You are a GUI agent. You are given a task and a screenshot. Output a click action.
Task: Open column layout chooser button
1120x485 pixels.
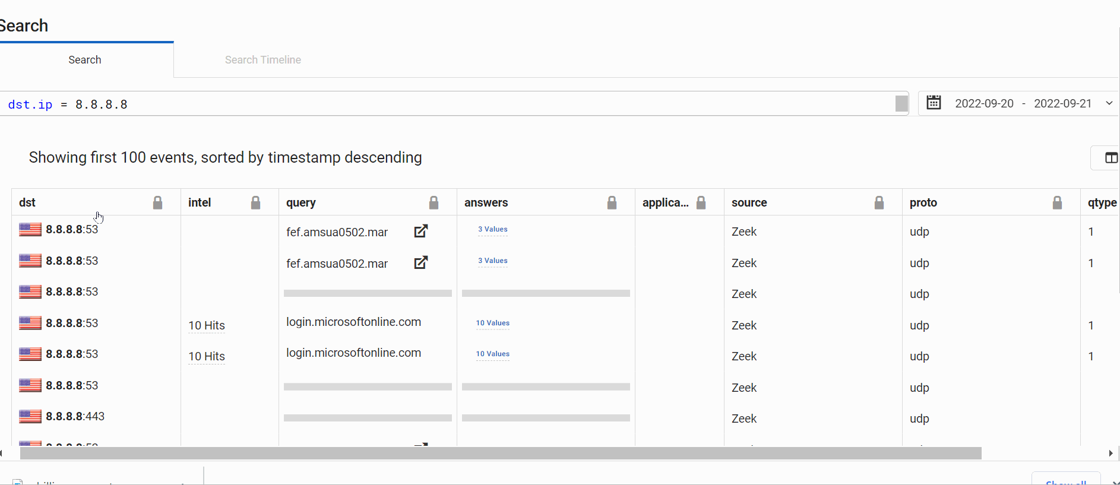(1110, 158)
